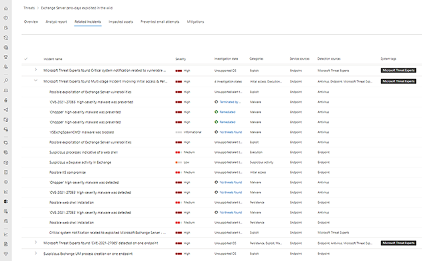The width and height of the screenshot is (422, 261).
Task: Switch to the Mitigations tab
Action: pos(195,22)
